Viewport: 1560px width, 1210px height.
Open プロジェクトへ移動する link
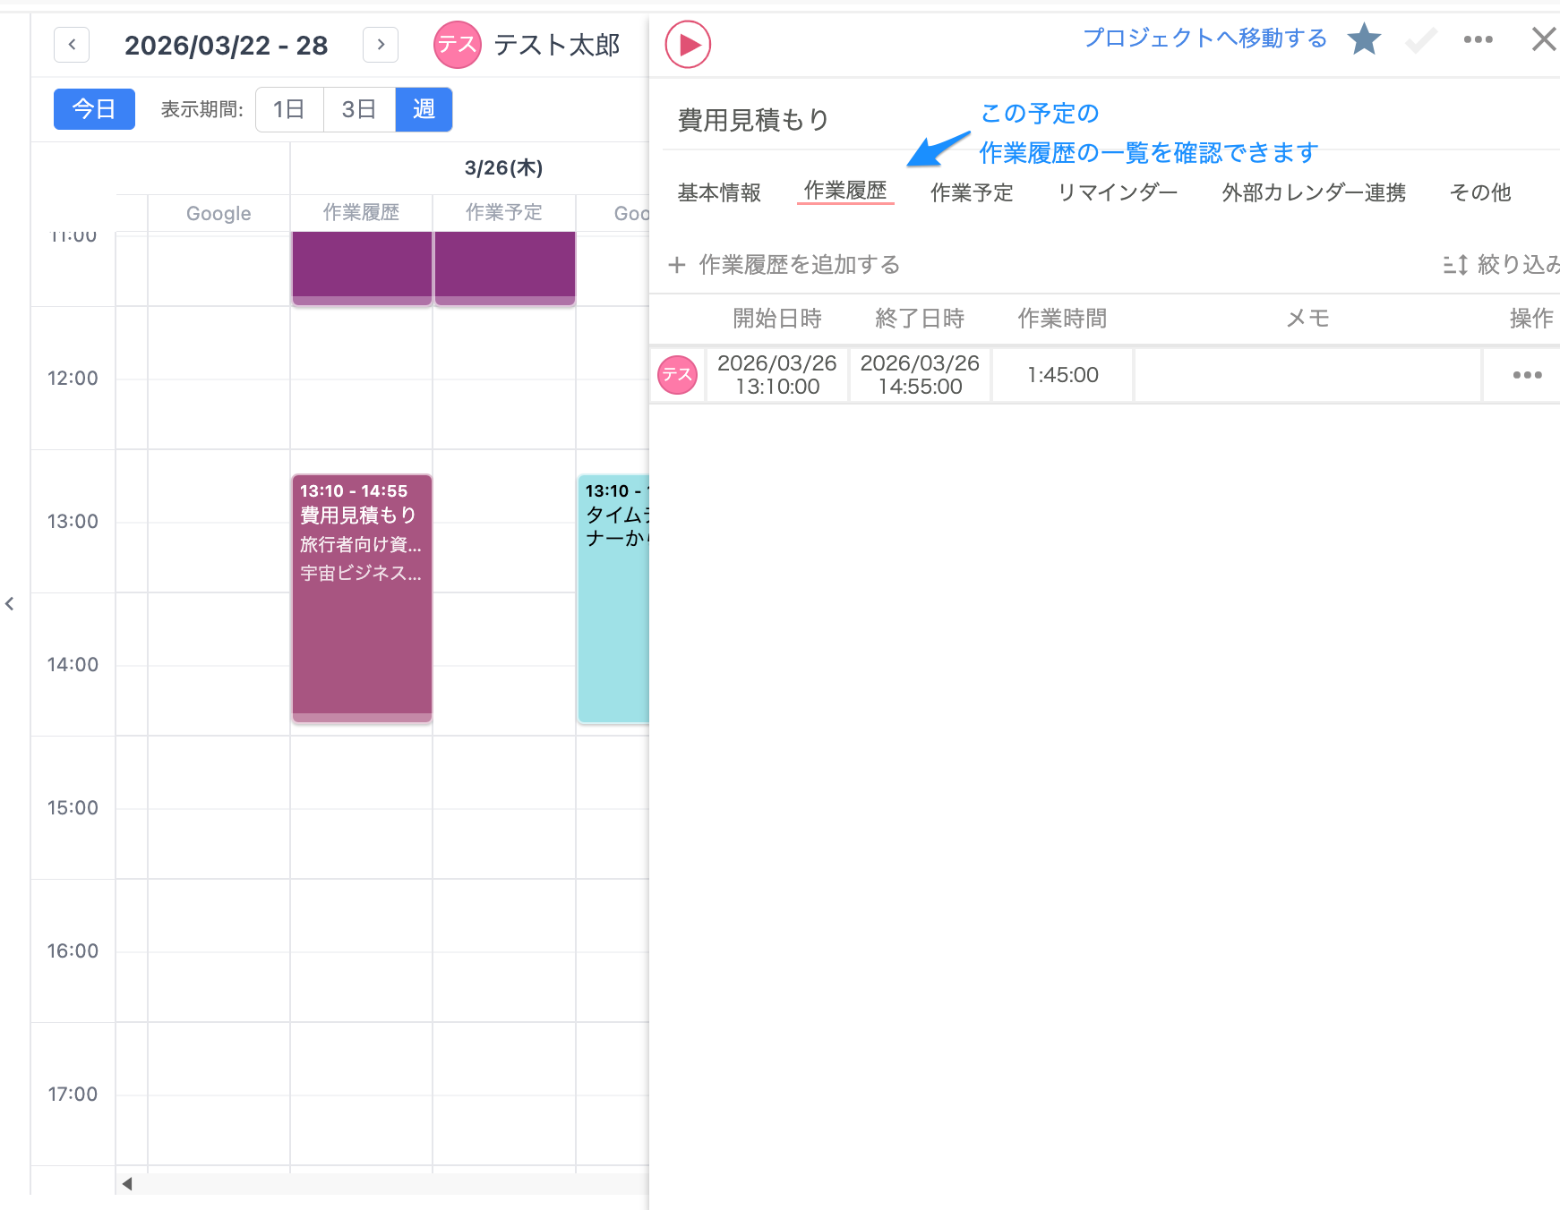click(x=1204, y=38)
